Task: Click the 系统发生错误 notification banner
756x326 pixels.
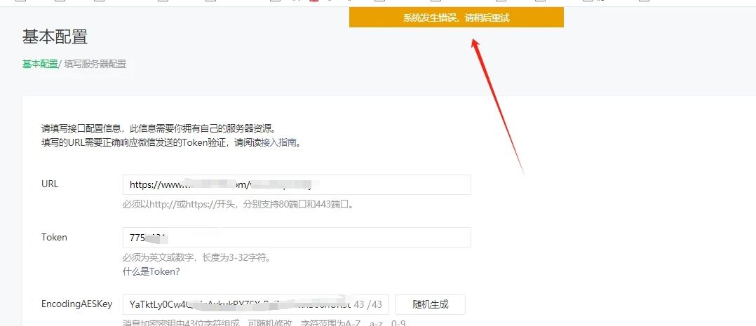Action: (x=456, y=18)
